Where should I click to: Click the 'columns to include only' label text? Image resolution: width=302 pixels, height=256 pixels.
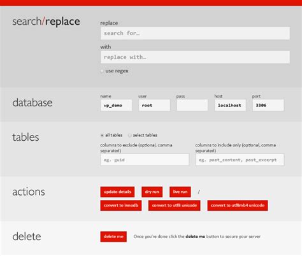point(236,148)
